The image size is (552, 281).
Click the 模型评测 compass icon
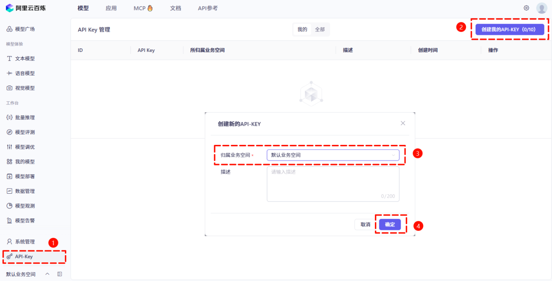tap(9, 132)
